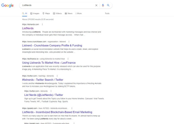Click the News newspaper icon

point(66,13)
